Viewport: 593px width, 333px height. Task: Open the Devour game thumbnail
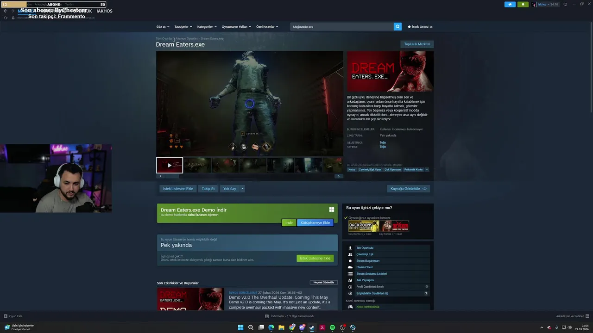(394, 226)
